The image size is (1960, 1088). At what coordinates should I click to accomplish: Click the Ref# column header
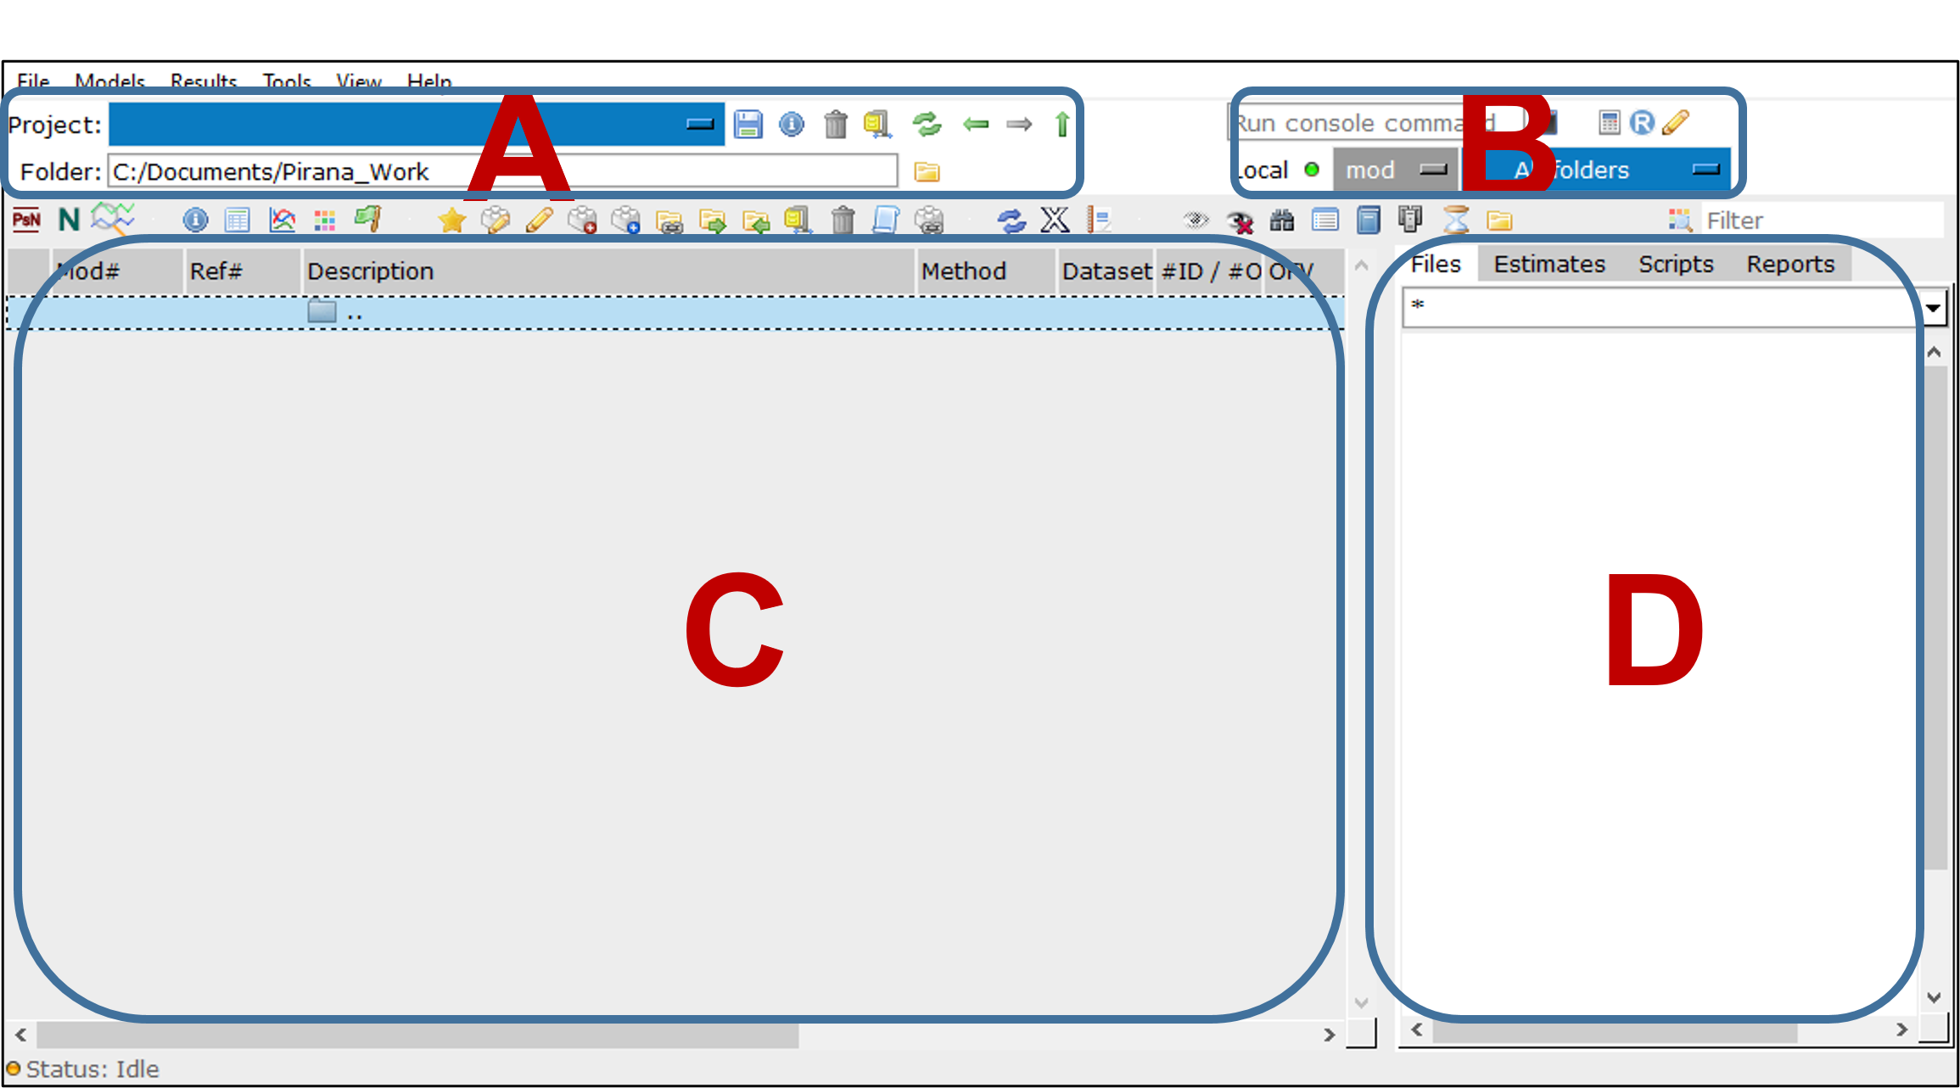coord(243,271)
